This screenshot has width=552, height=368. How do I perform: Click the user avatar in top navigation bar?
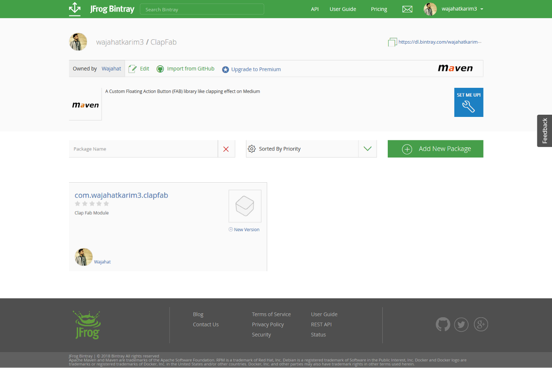[430, 9]
